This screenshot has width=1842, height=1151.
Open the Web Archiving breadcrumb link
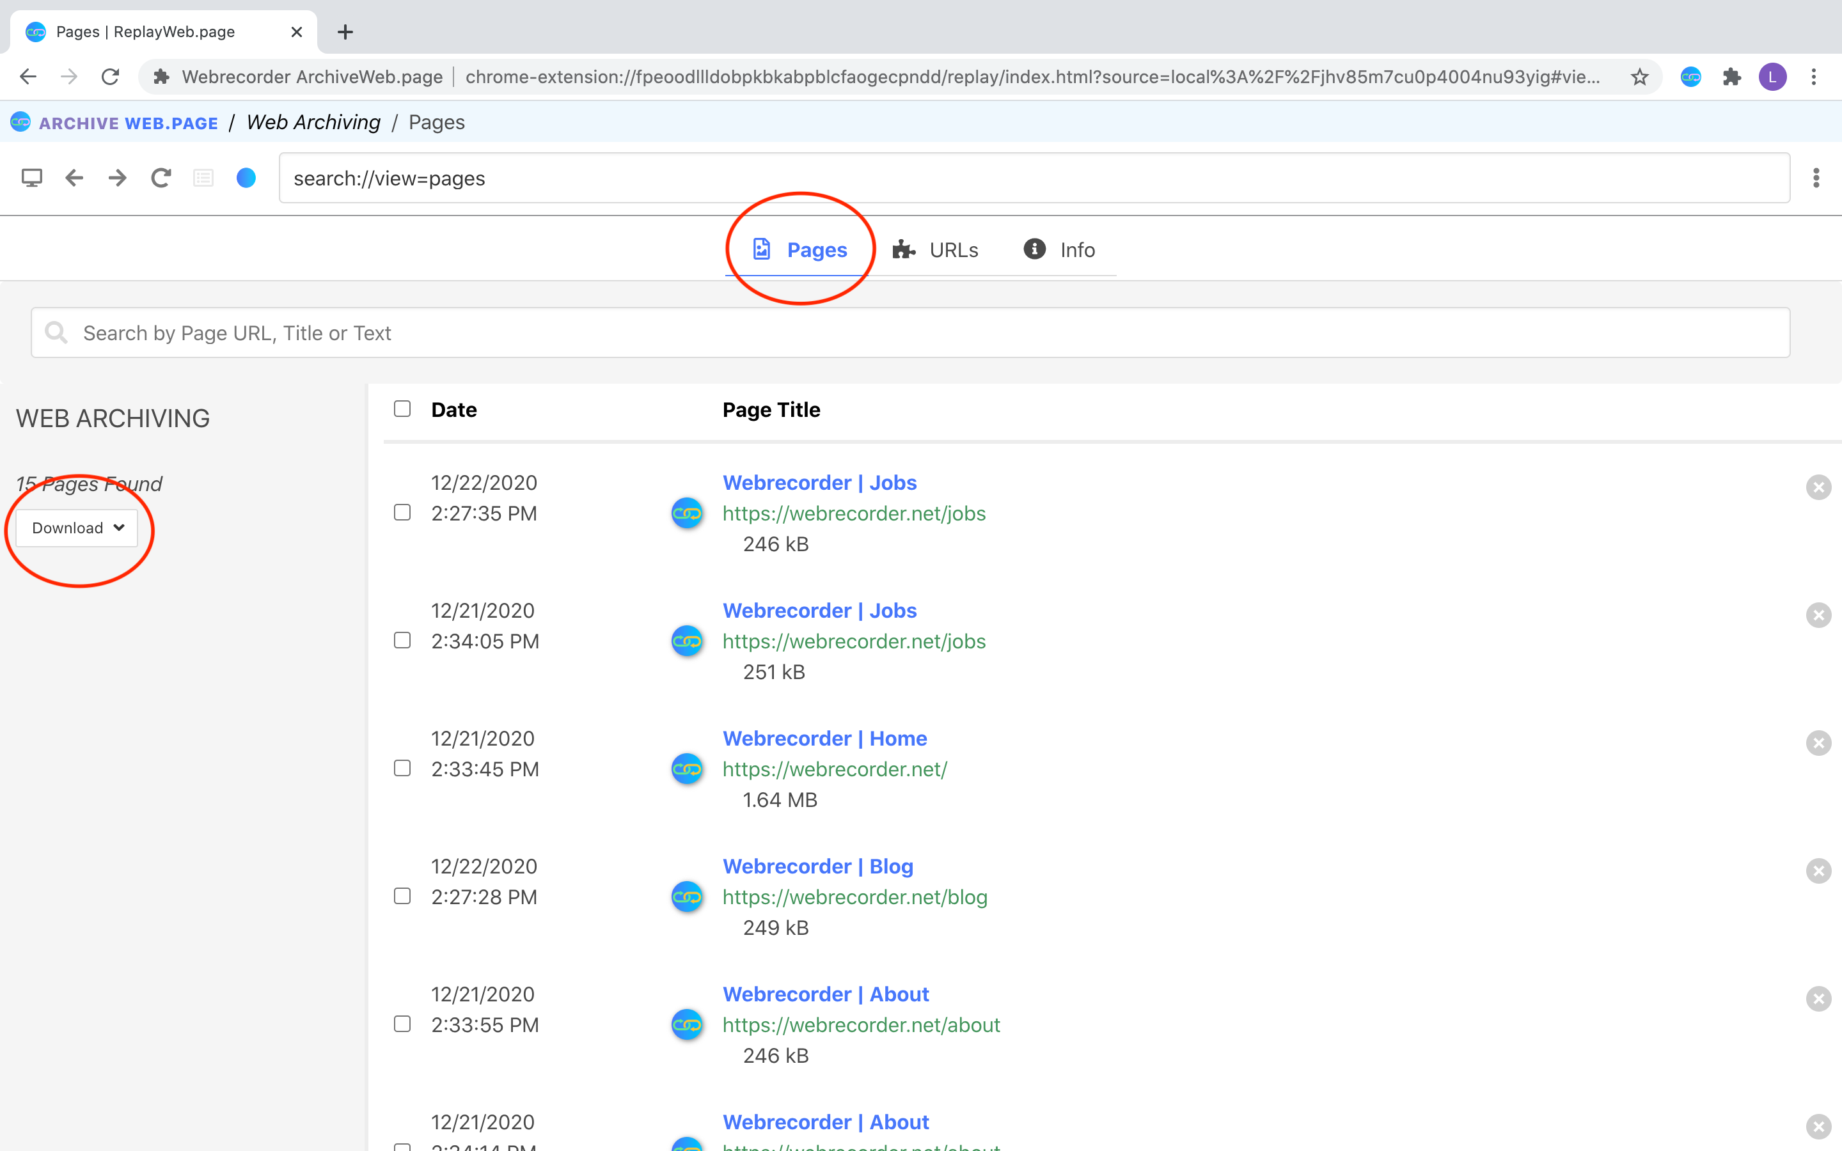(313, 121)
